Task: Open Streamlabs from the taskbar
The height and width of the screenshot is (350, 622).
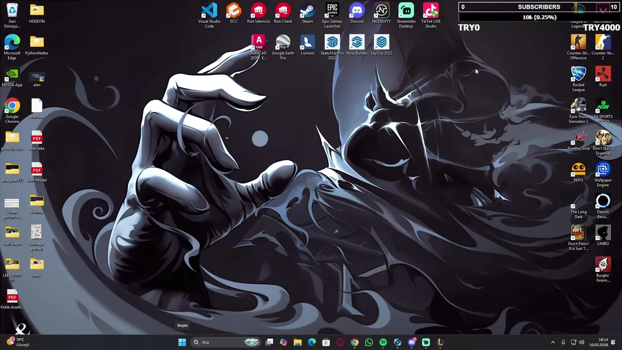Action: (x=426, y=342)
